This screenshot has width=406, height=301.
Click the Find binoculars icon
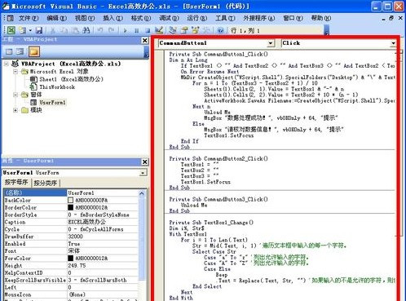pos(86,30)
